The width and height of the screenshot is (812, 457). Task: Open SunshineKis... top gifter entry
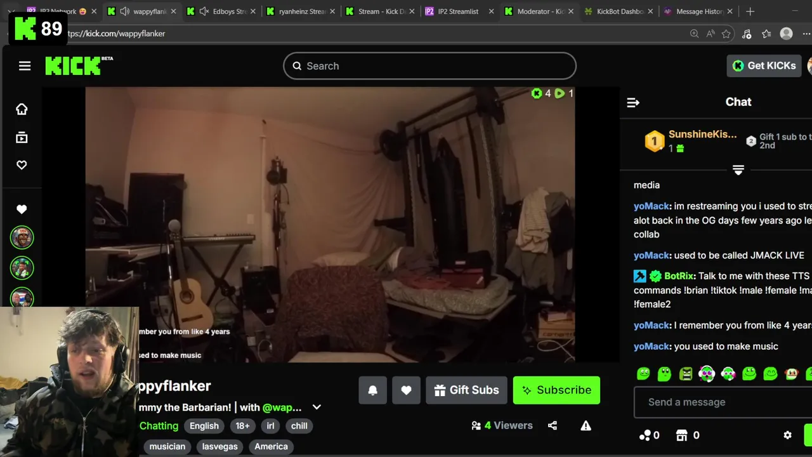point(702,135)
